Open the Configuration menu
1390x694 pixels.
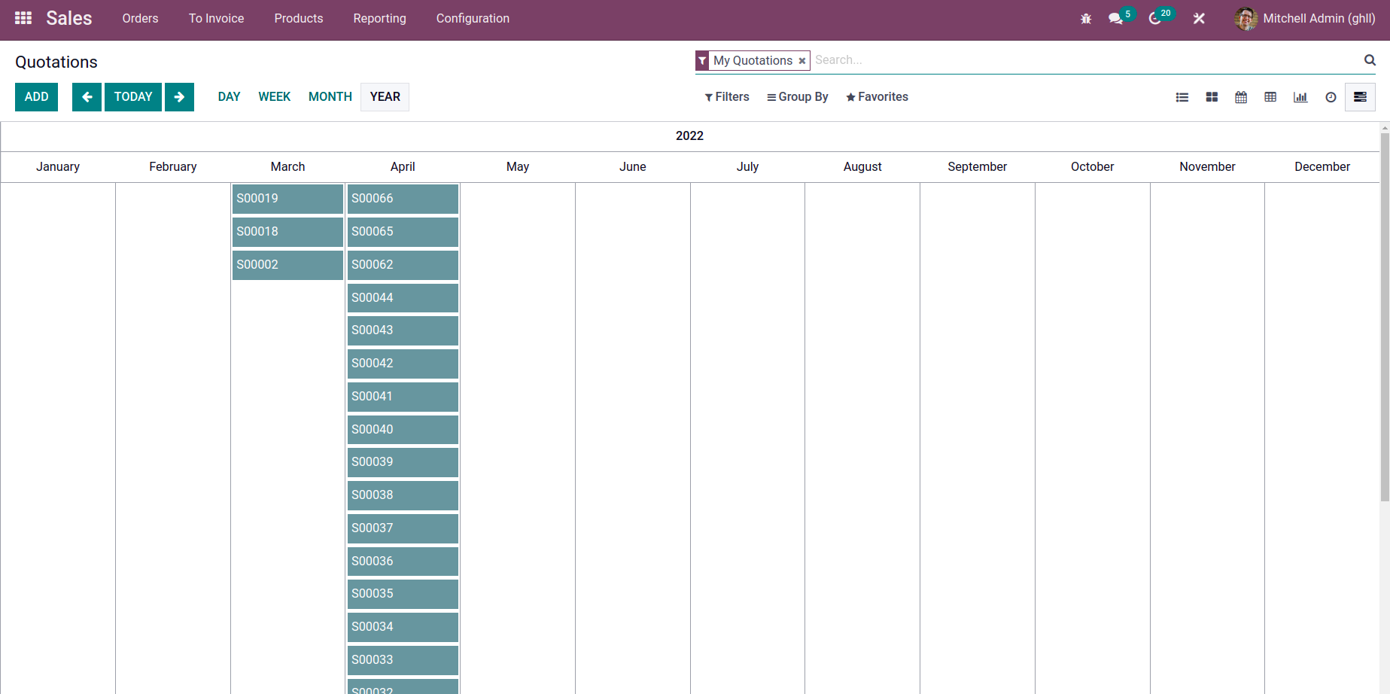pyautogui.click(x=473, y=19)
